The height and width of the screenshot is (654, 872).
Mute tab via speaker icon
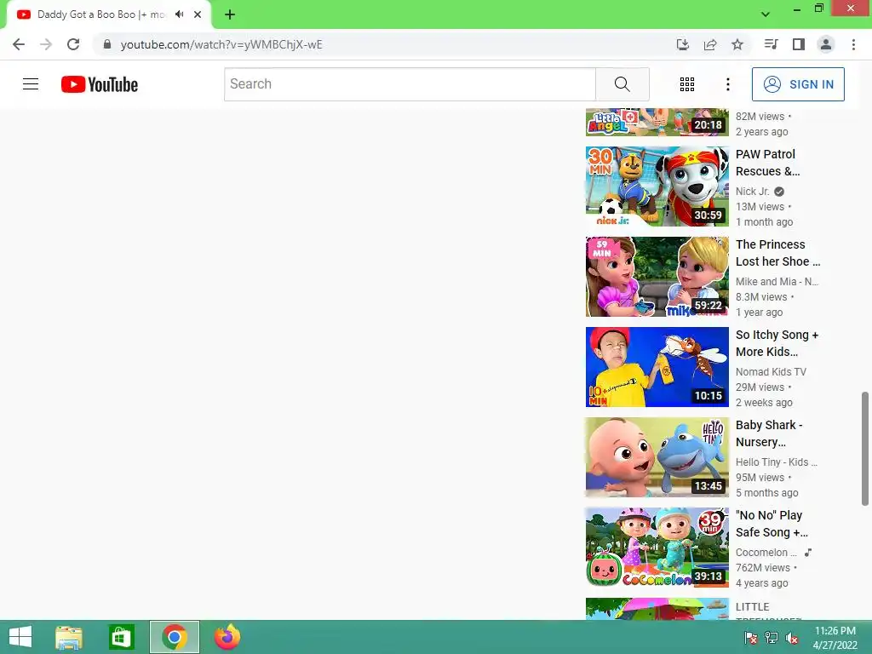[x=179, y=14]
